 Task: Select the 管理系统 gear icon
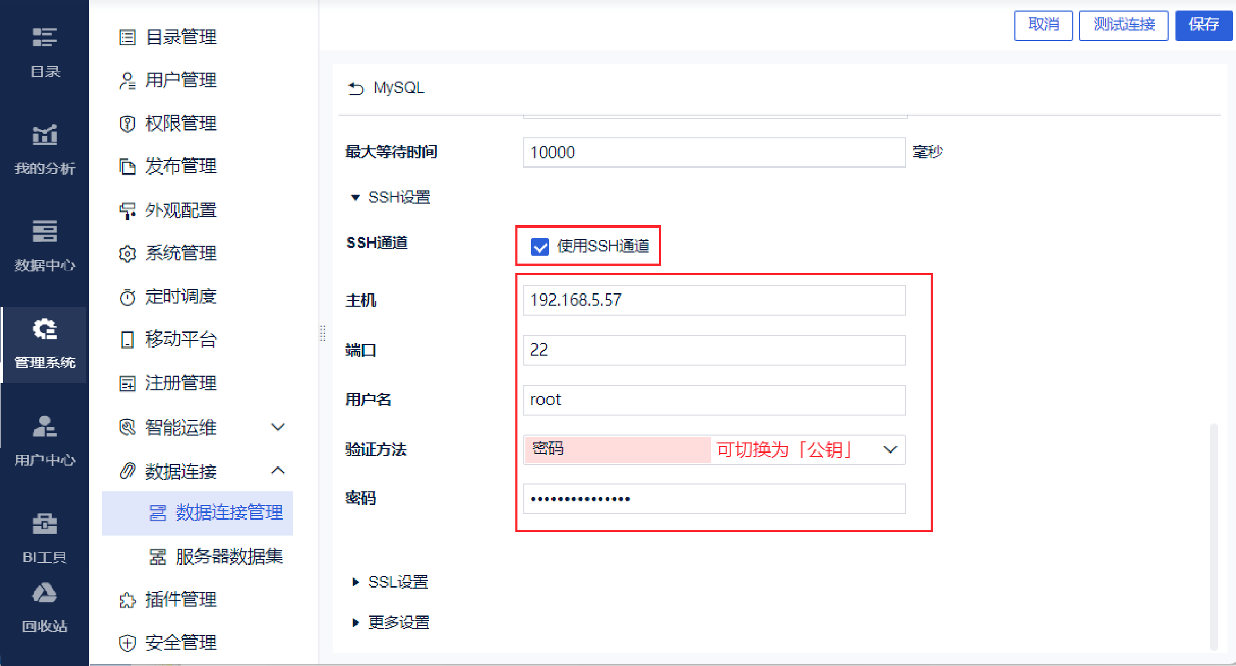click(x=45, y=329)
